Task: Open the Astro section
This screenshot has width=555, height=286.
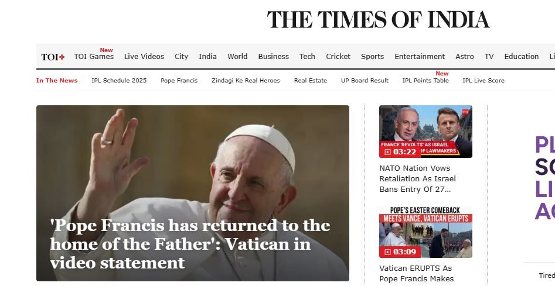Action: click(464, 57)
